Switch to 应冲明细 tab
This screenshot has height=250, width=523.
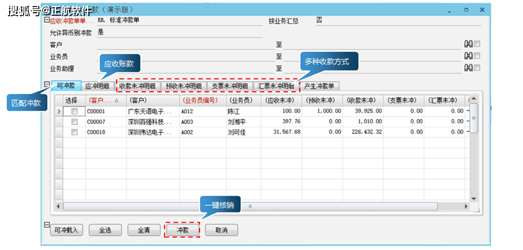click(x=97, y=86)
